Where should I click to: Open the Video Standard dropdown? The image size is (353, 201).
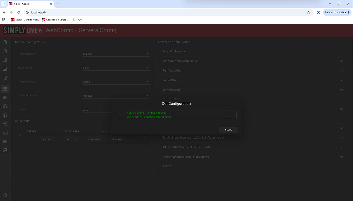click(116, 54)
